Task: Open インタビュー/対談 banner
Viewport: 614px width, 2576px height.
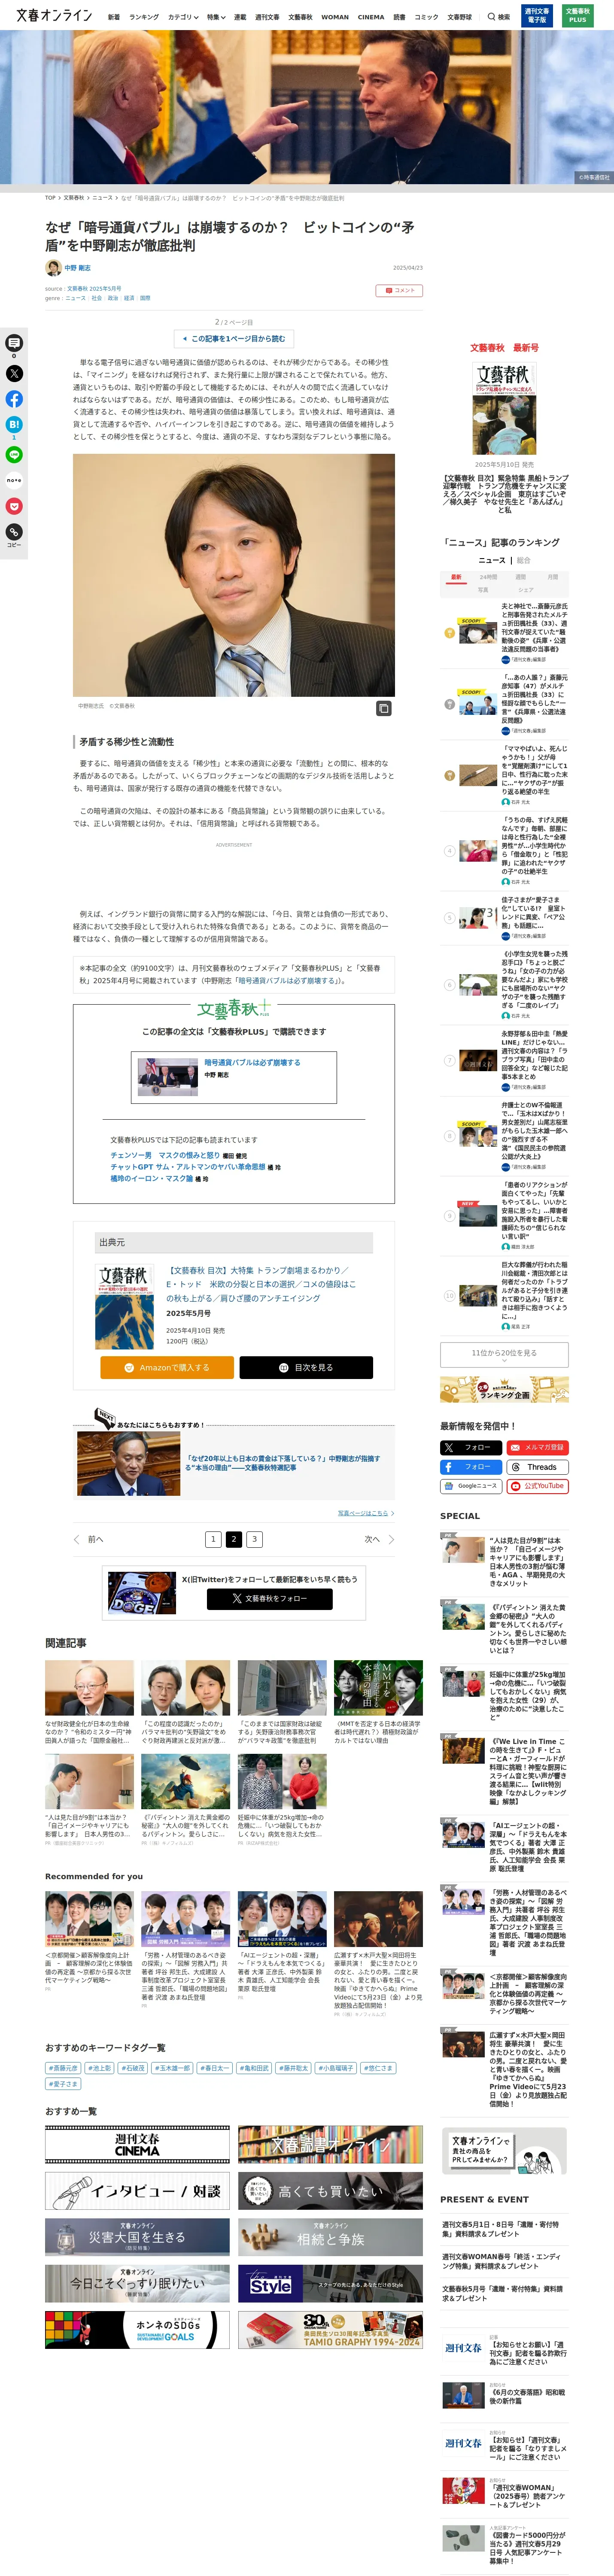Action: coord(137,2190)
